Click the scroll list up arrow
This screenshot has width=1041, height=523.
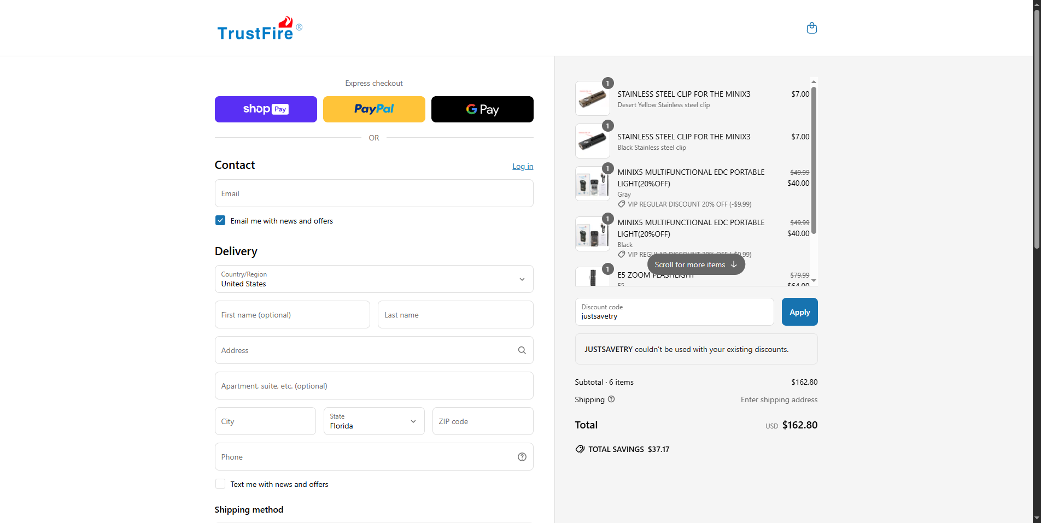point(814,82)
